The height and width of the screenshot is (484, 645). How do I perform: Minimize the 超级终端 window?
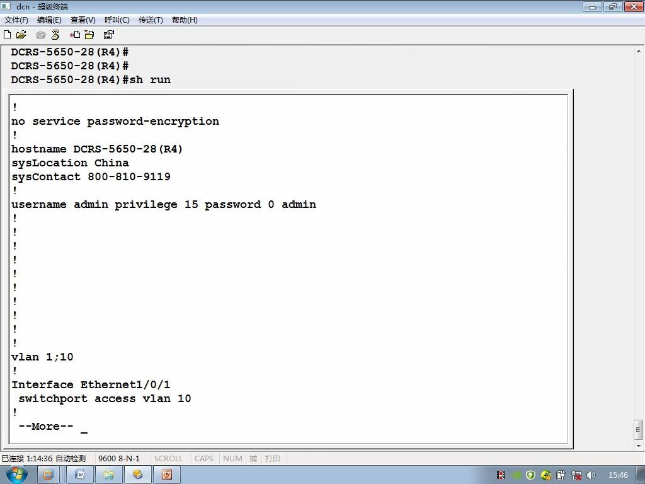(592, 6)
